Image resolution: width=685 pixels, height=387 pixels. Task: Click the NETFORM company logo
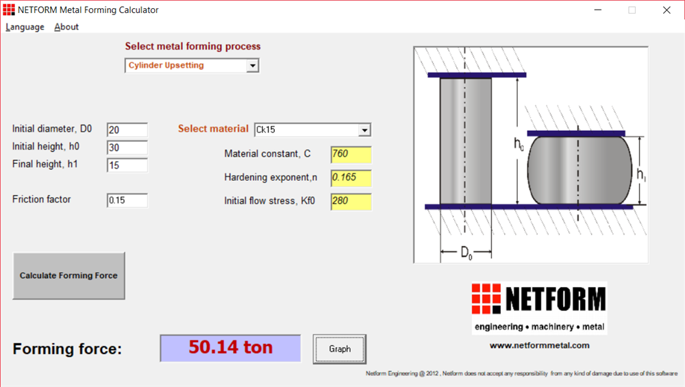click(x=538, y=308)
